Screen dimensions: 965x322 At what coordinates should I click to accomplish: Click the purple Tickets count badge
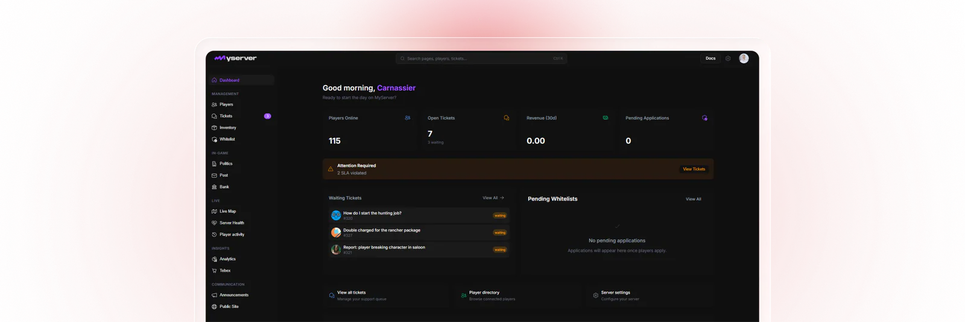pyautogui.click(x=267, y=116)
